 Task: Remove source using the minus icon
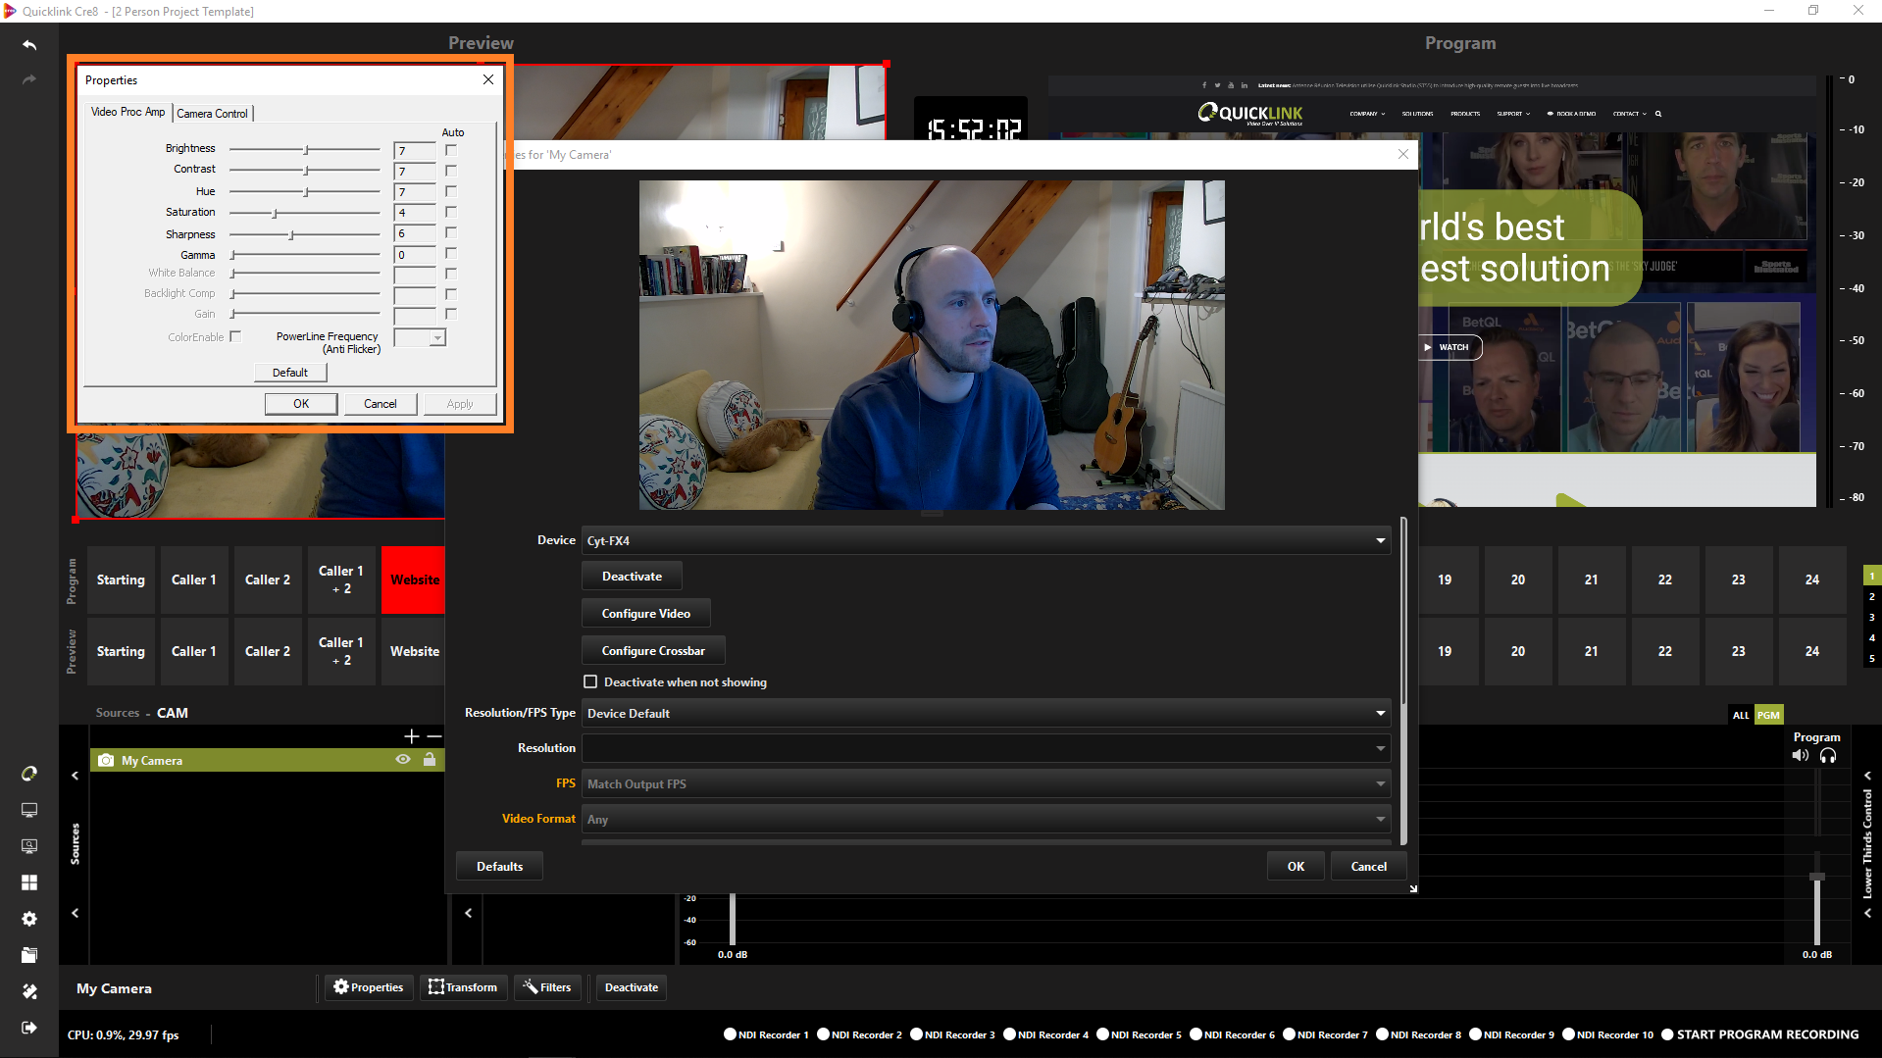coord(434,735)
